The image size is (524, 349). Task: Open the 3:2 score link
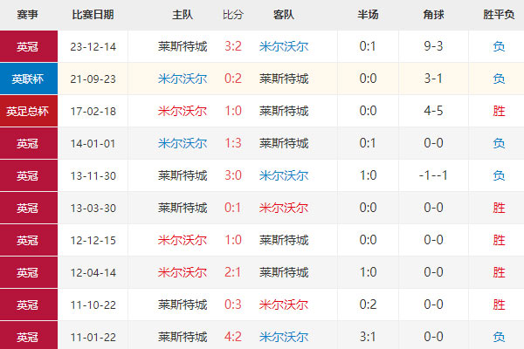(233, 46)
